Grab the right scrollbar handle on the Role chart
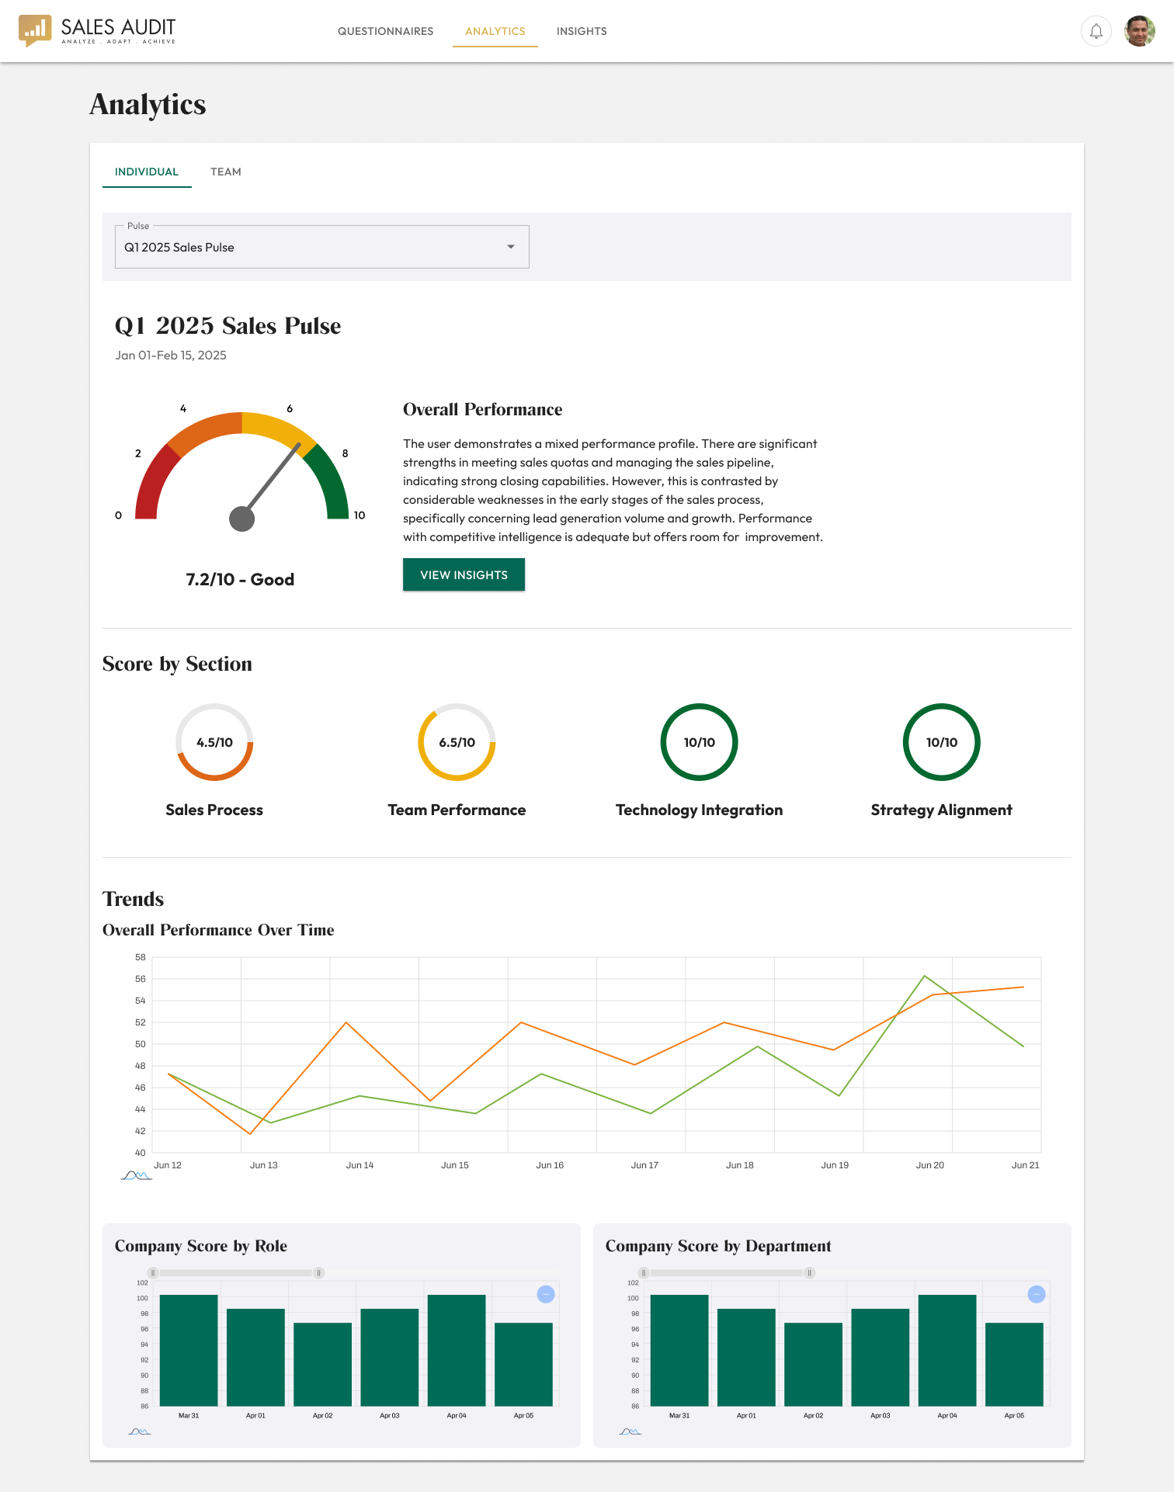1174x1492 pixels. pyautogui.click(x=319, y=1273)
